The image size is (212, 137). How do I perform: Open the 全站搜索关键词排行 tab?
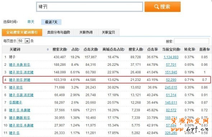tap(22, 32)
